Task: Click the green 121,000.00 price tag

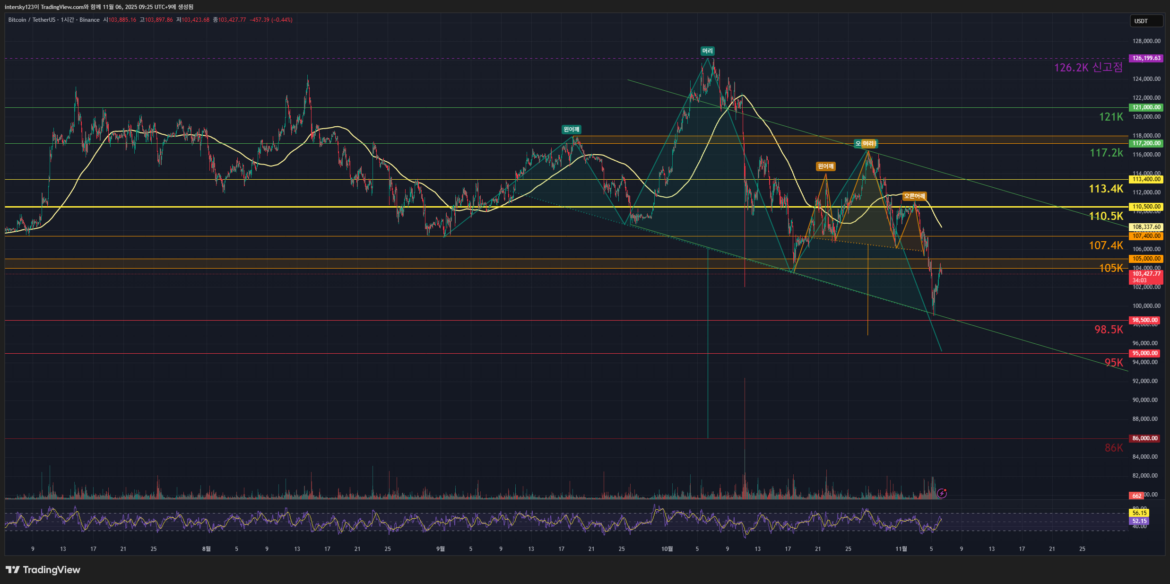Action: point(1146,107)
